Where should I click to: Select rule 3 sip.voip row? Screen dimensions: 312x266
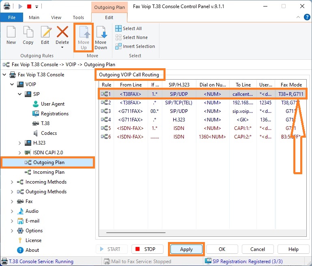[202, 111]
